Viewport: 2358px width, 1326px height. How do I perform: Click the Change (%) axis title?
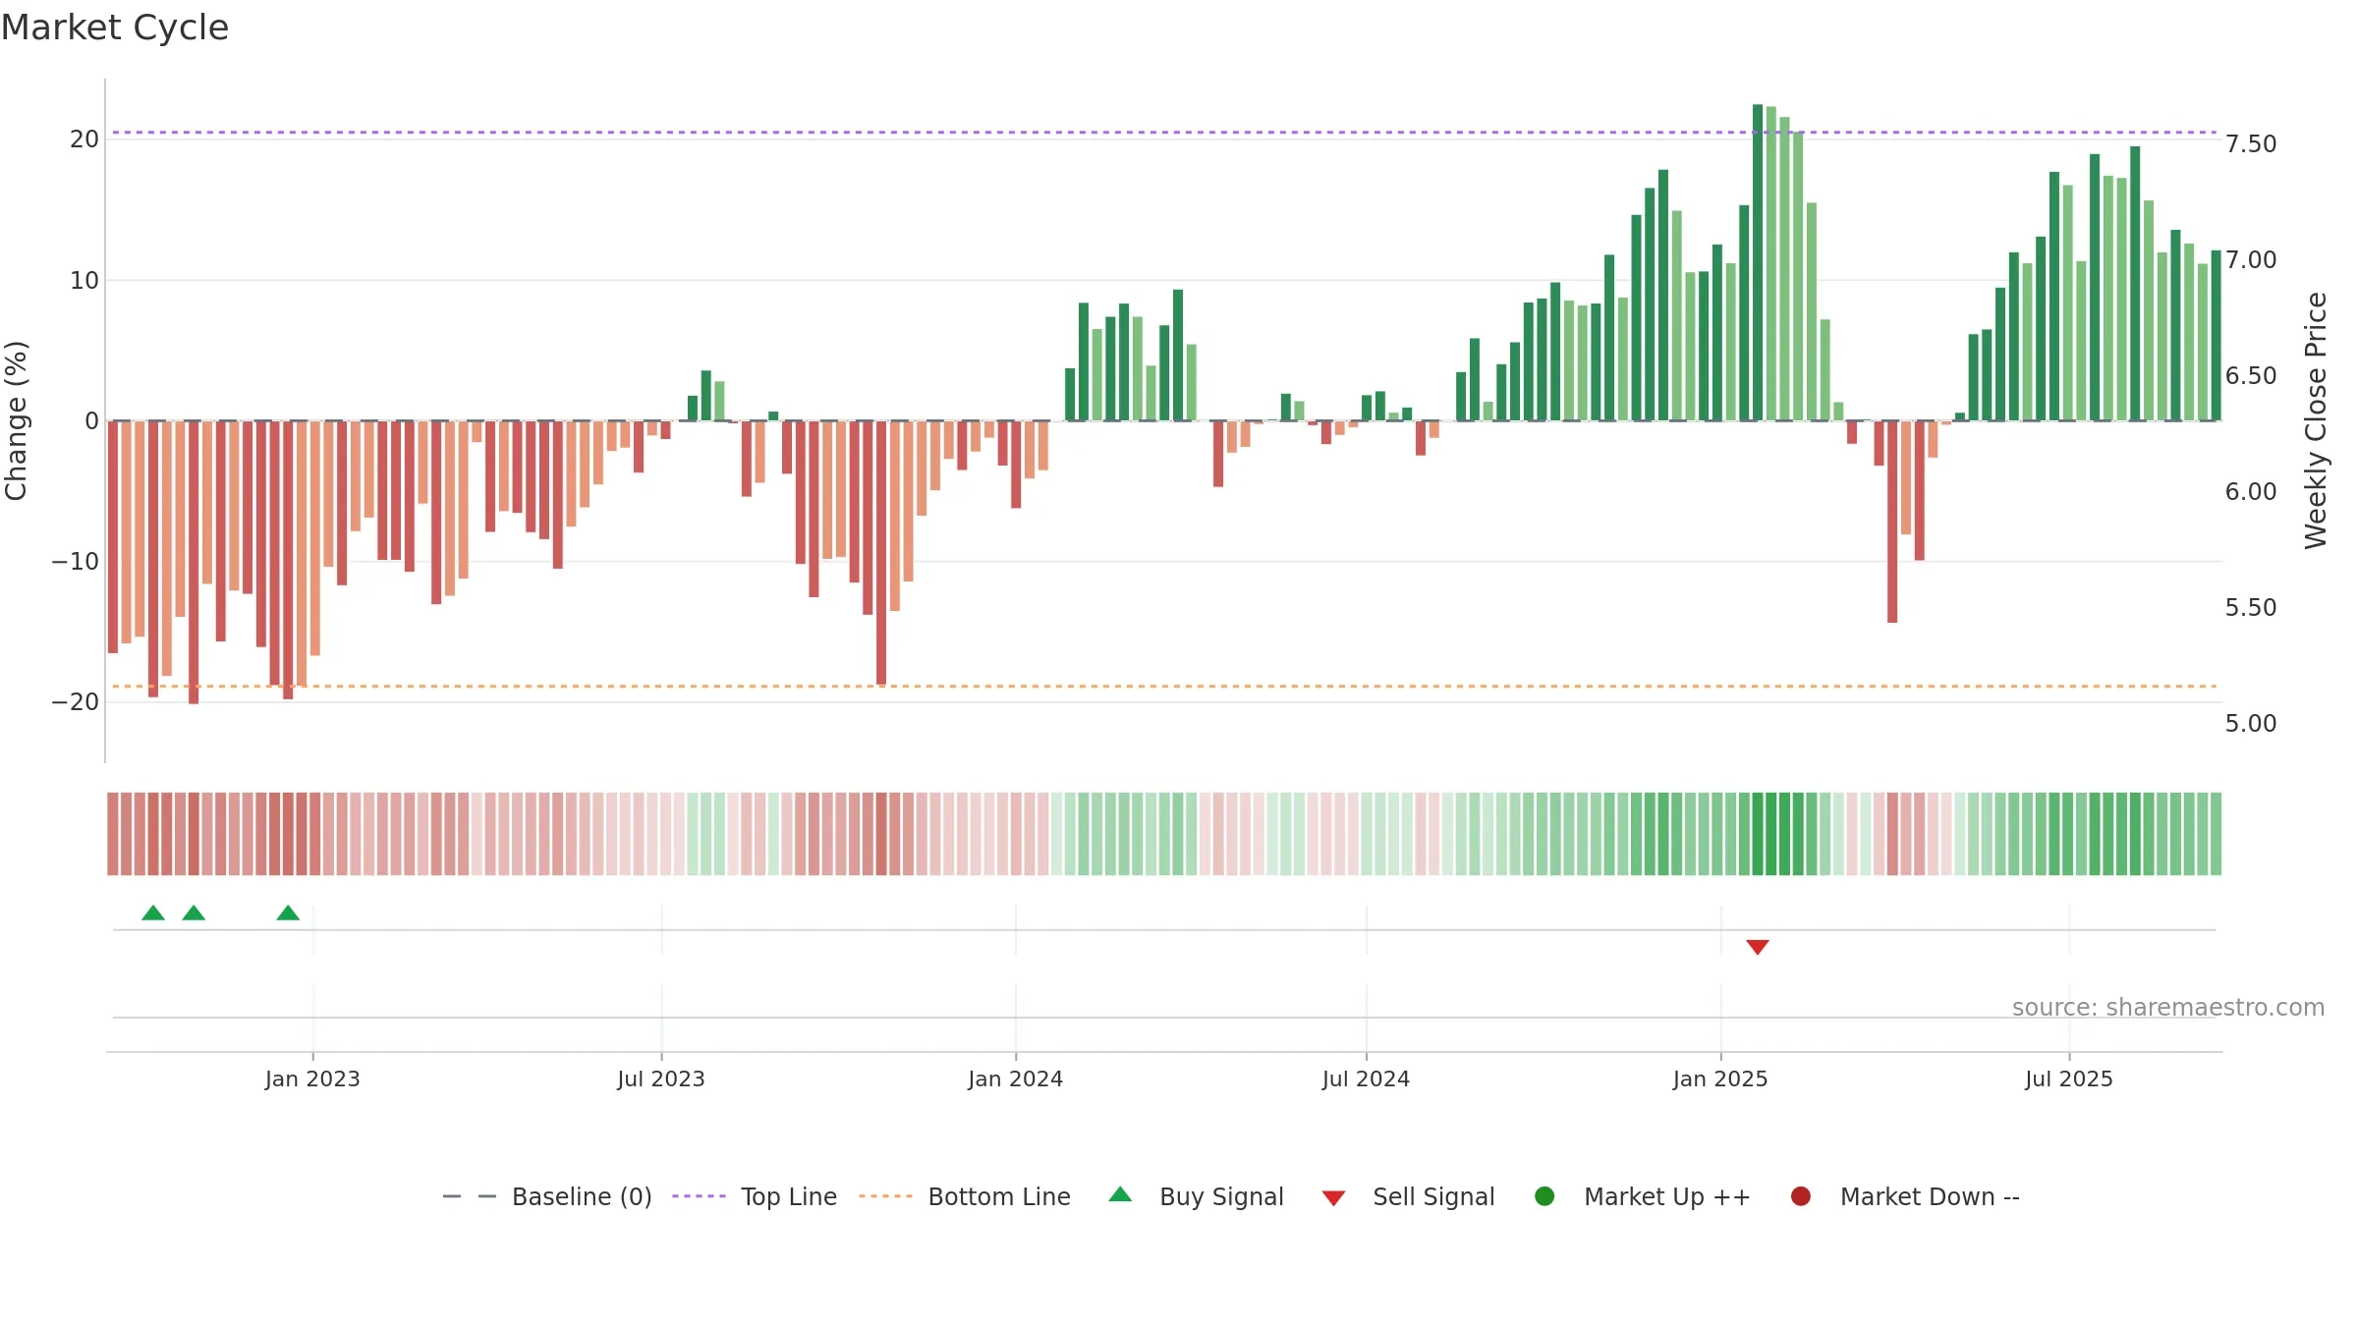[16, 420]
